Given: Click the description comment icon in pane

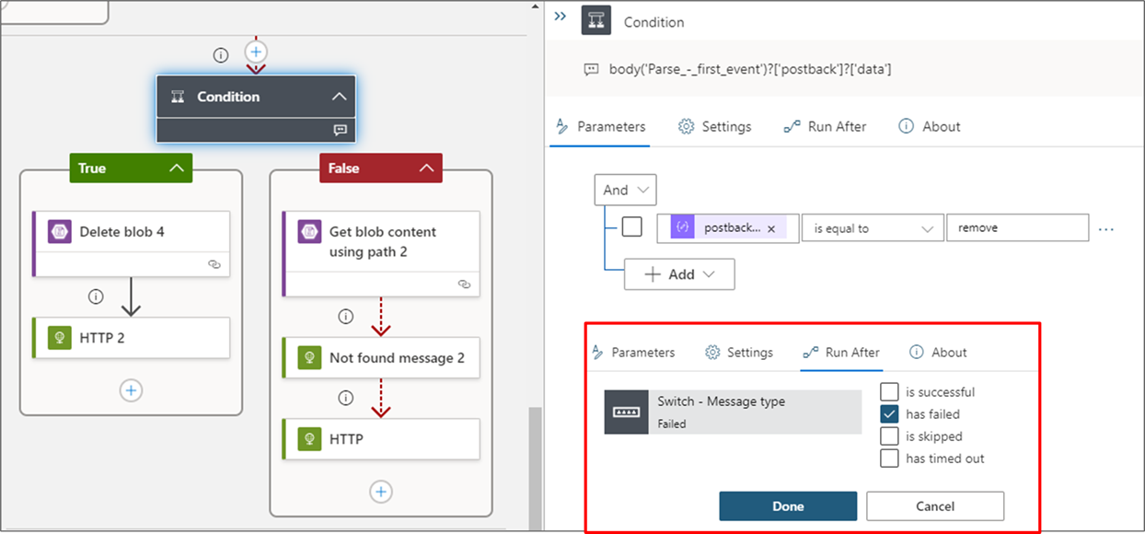Looking at the screenshot, I should 591,69.
